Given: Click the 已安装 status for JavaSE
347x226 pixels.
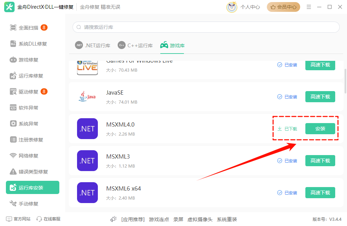Looking at the screenshot, I should (x=287, y=97).
